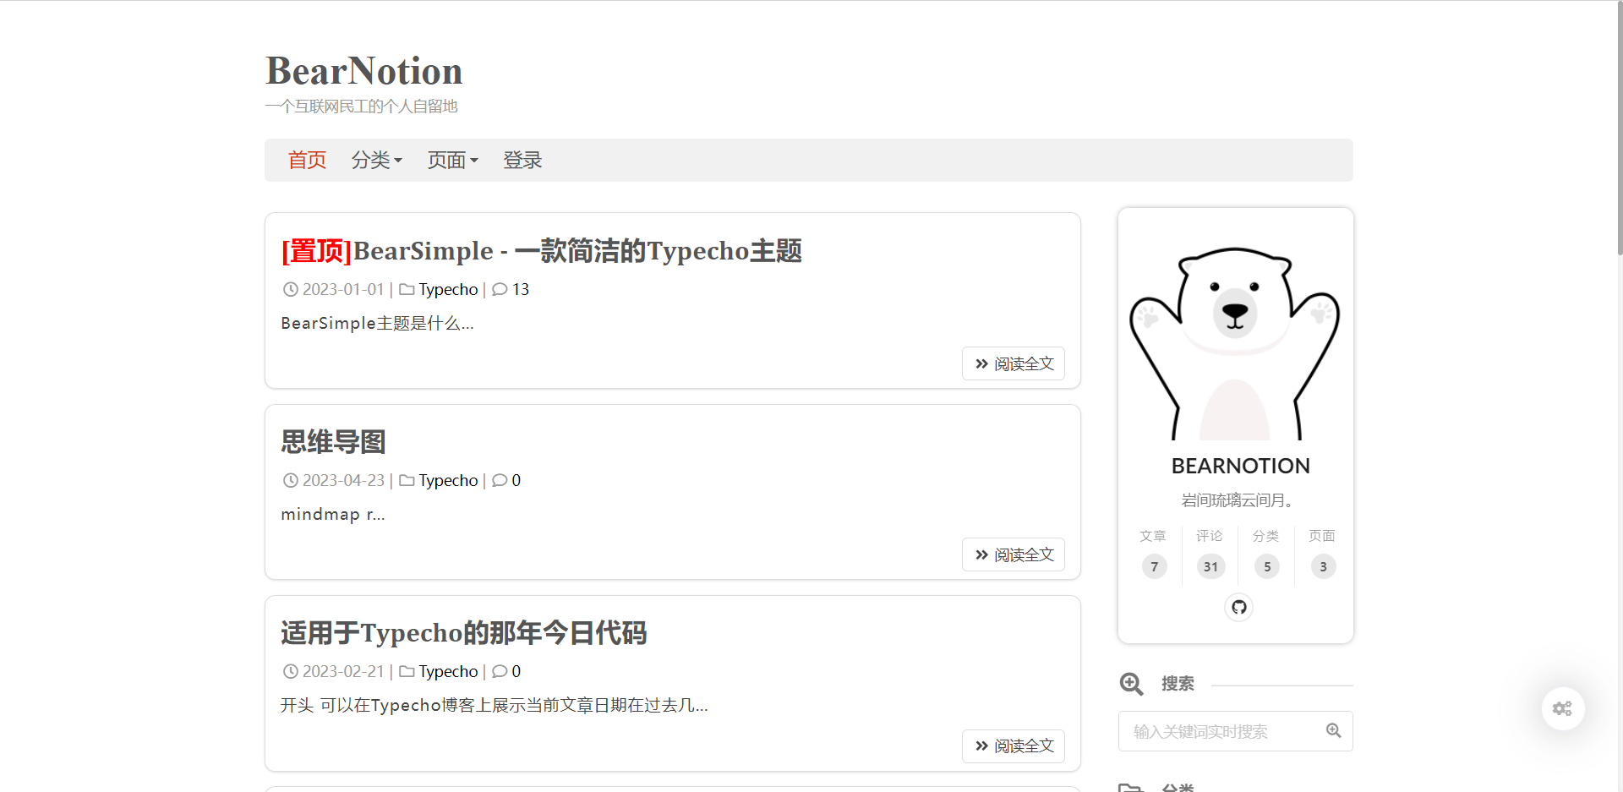Click the 页面 count badge 3
Viewport: 1623px width, 792px height.
click(x=1323, y=566)
